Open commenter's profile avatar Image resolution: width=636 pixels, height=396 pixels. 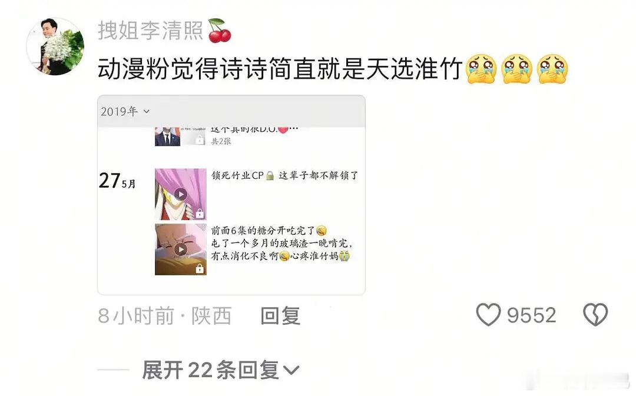55,46
